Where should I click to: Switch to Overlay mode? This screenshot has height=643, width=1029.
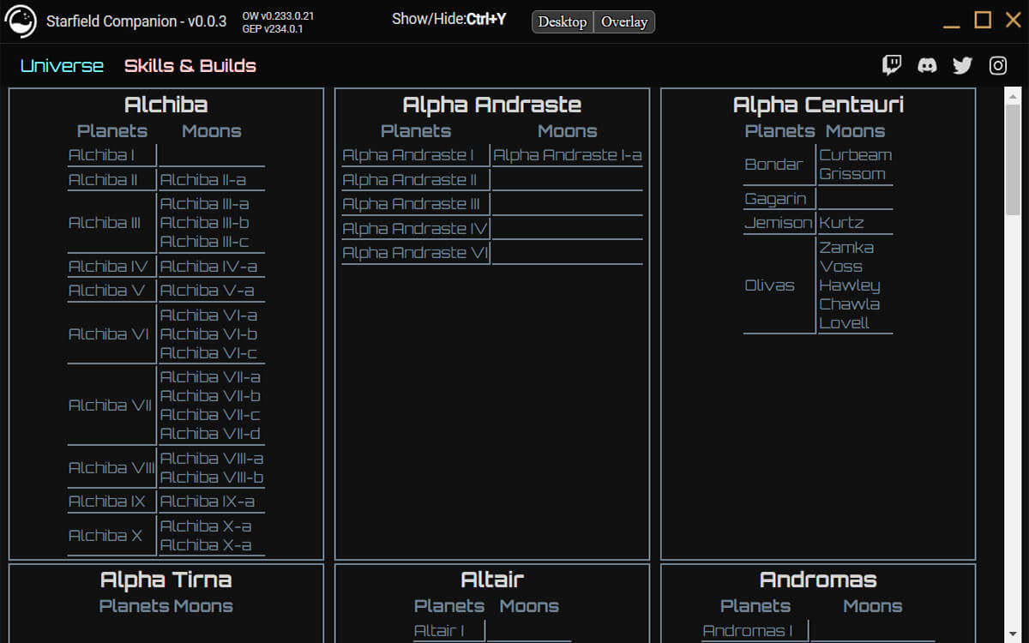[623, 22]
